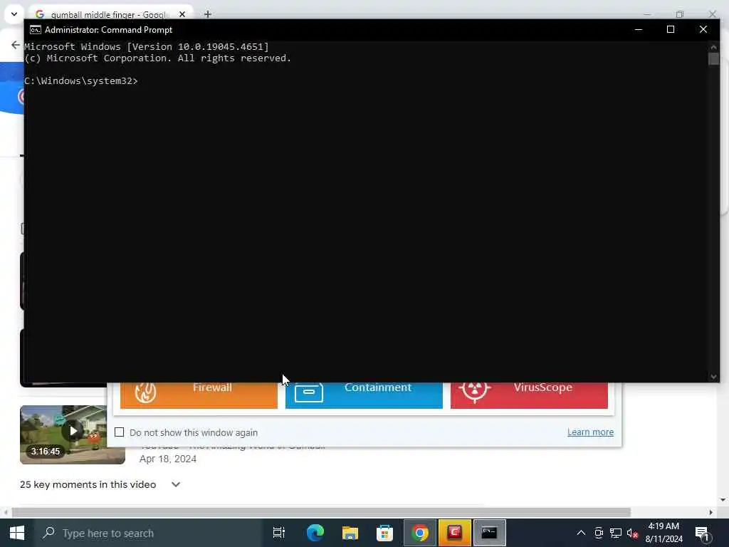Click scroll up arrow in Command Prompt

click(x=713, y=47)
